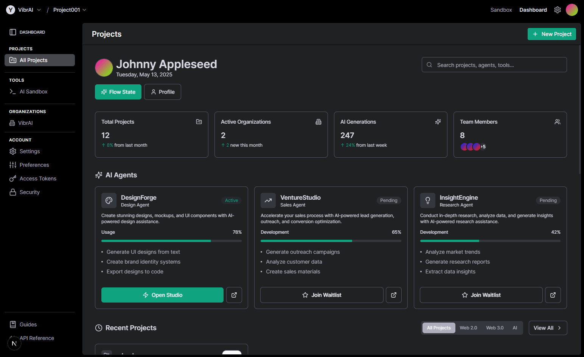584x357 pixels.
Task: Open All Projects in the sidebar
Action: coord(40,60)
